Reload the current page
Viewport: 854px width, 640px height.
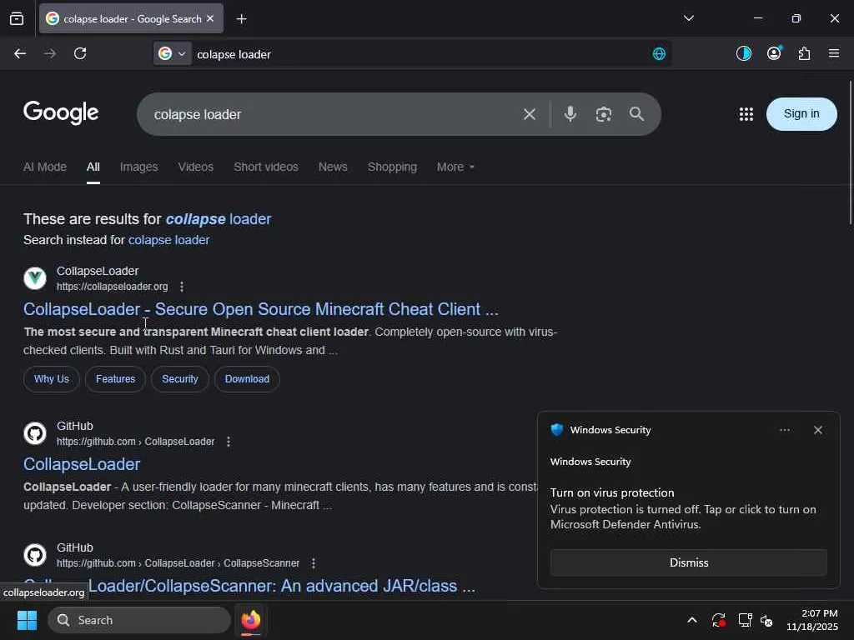[80, 53]
